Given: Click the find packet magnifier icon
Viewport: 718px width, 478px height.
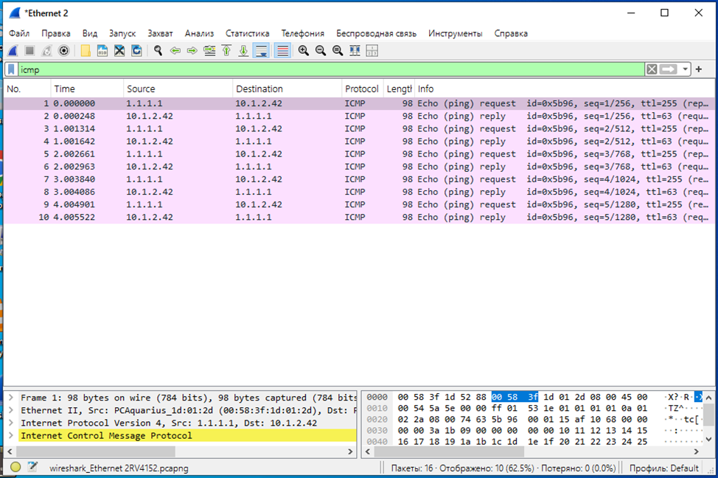Looking at the screenshot, I should pyautogui.click(x=158, y=51).
